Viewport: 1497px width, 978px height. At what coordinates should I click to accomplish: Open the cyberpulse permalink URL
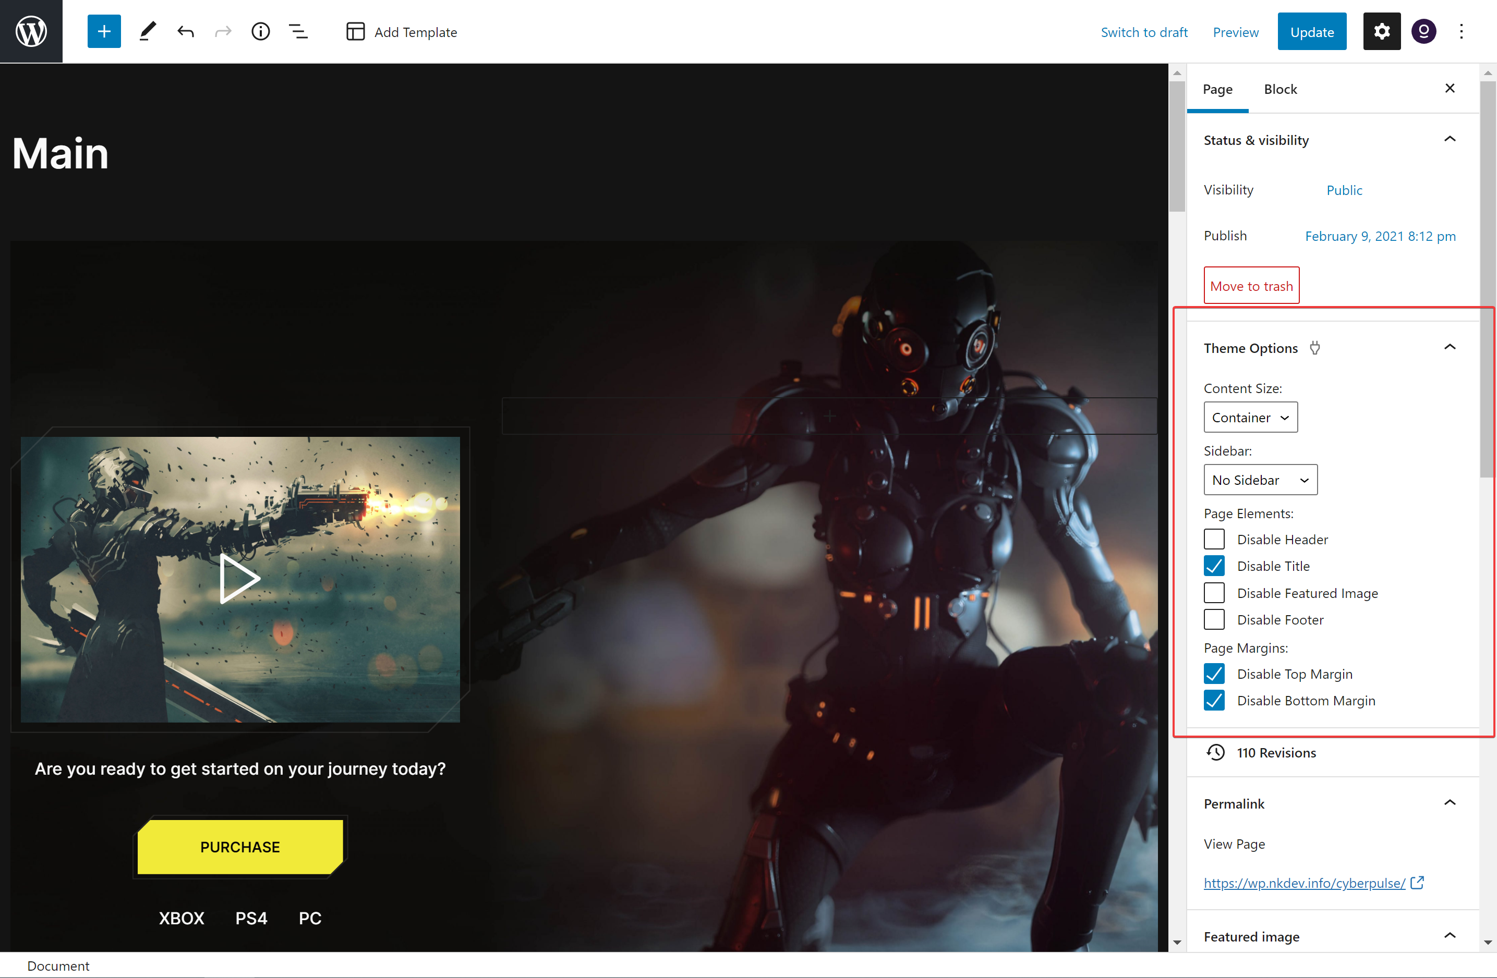coord(1304,883)
